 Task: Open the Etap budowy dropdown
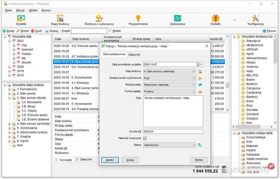point(194,71)
